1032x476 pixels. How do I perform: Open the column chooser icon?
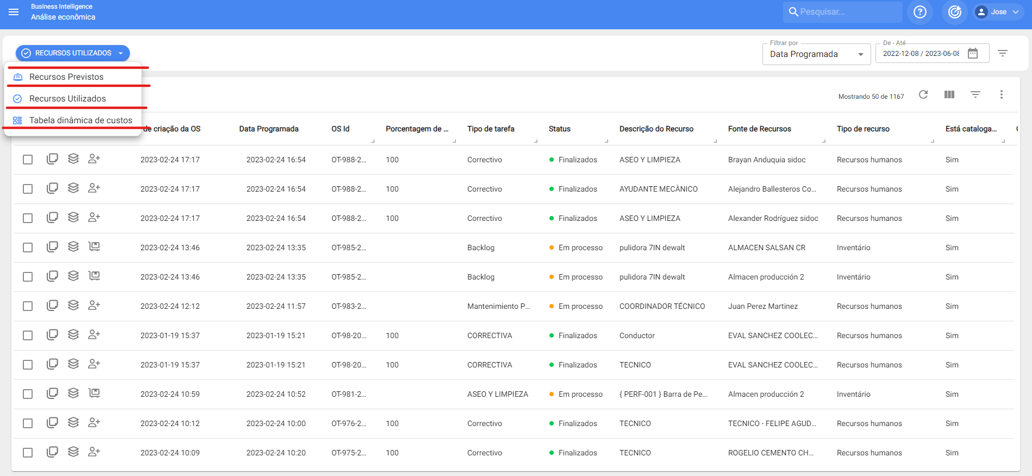tap(949, 94)
